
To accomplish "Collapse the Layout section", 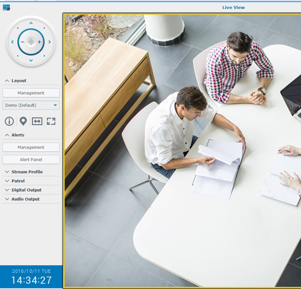I will click(x=16, y=81).
